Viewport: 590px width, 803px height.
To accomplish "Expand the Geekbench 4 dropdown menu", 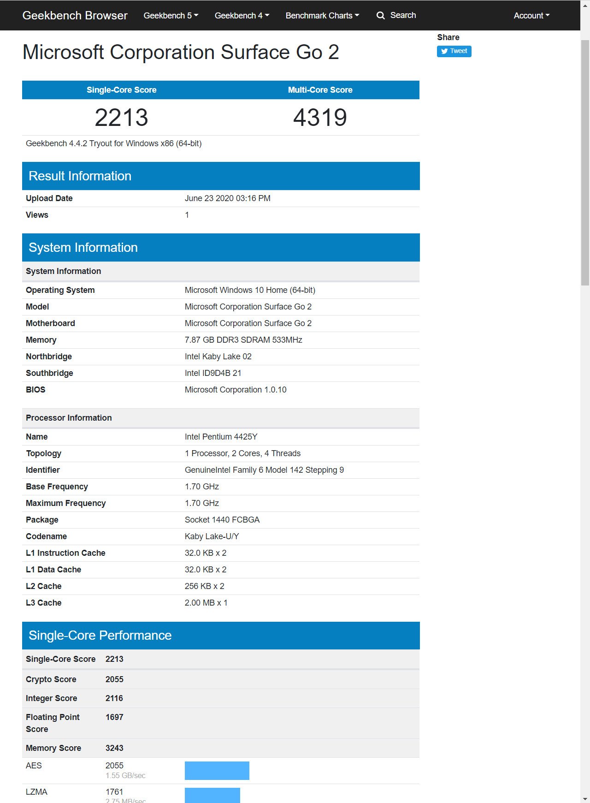I will click(242, 15).
